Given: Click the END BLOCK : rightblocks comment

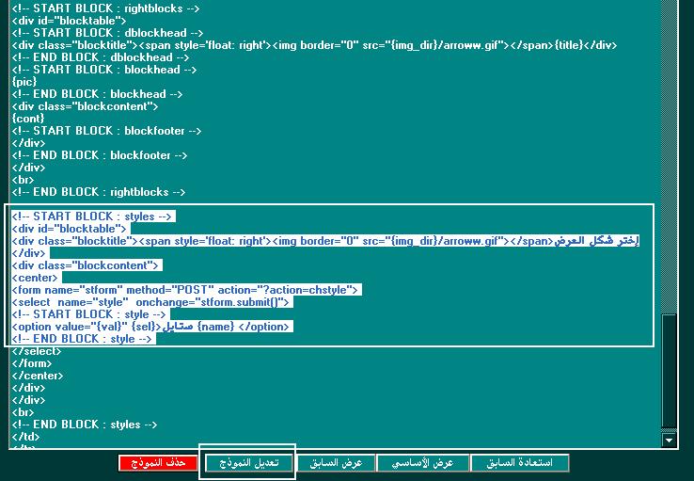Looking at the screenshot, I should (x=99, y=192).
